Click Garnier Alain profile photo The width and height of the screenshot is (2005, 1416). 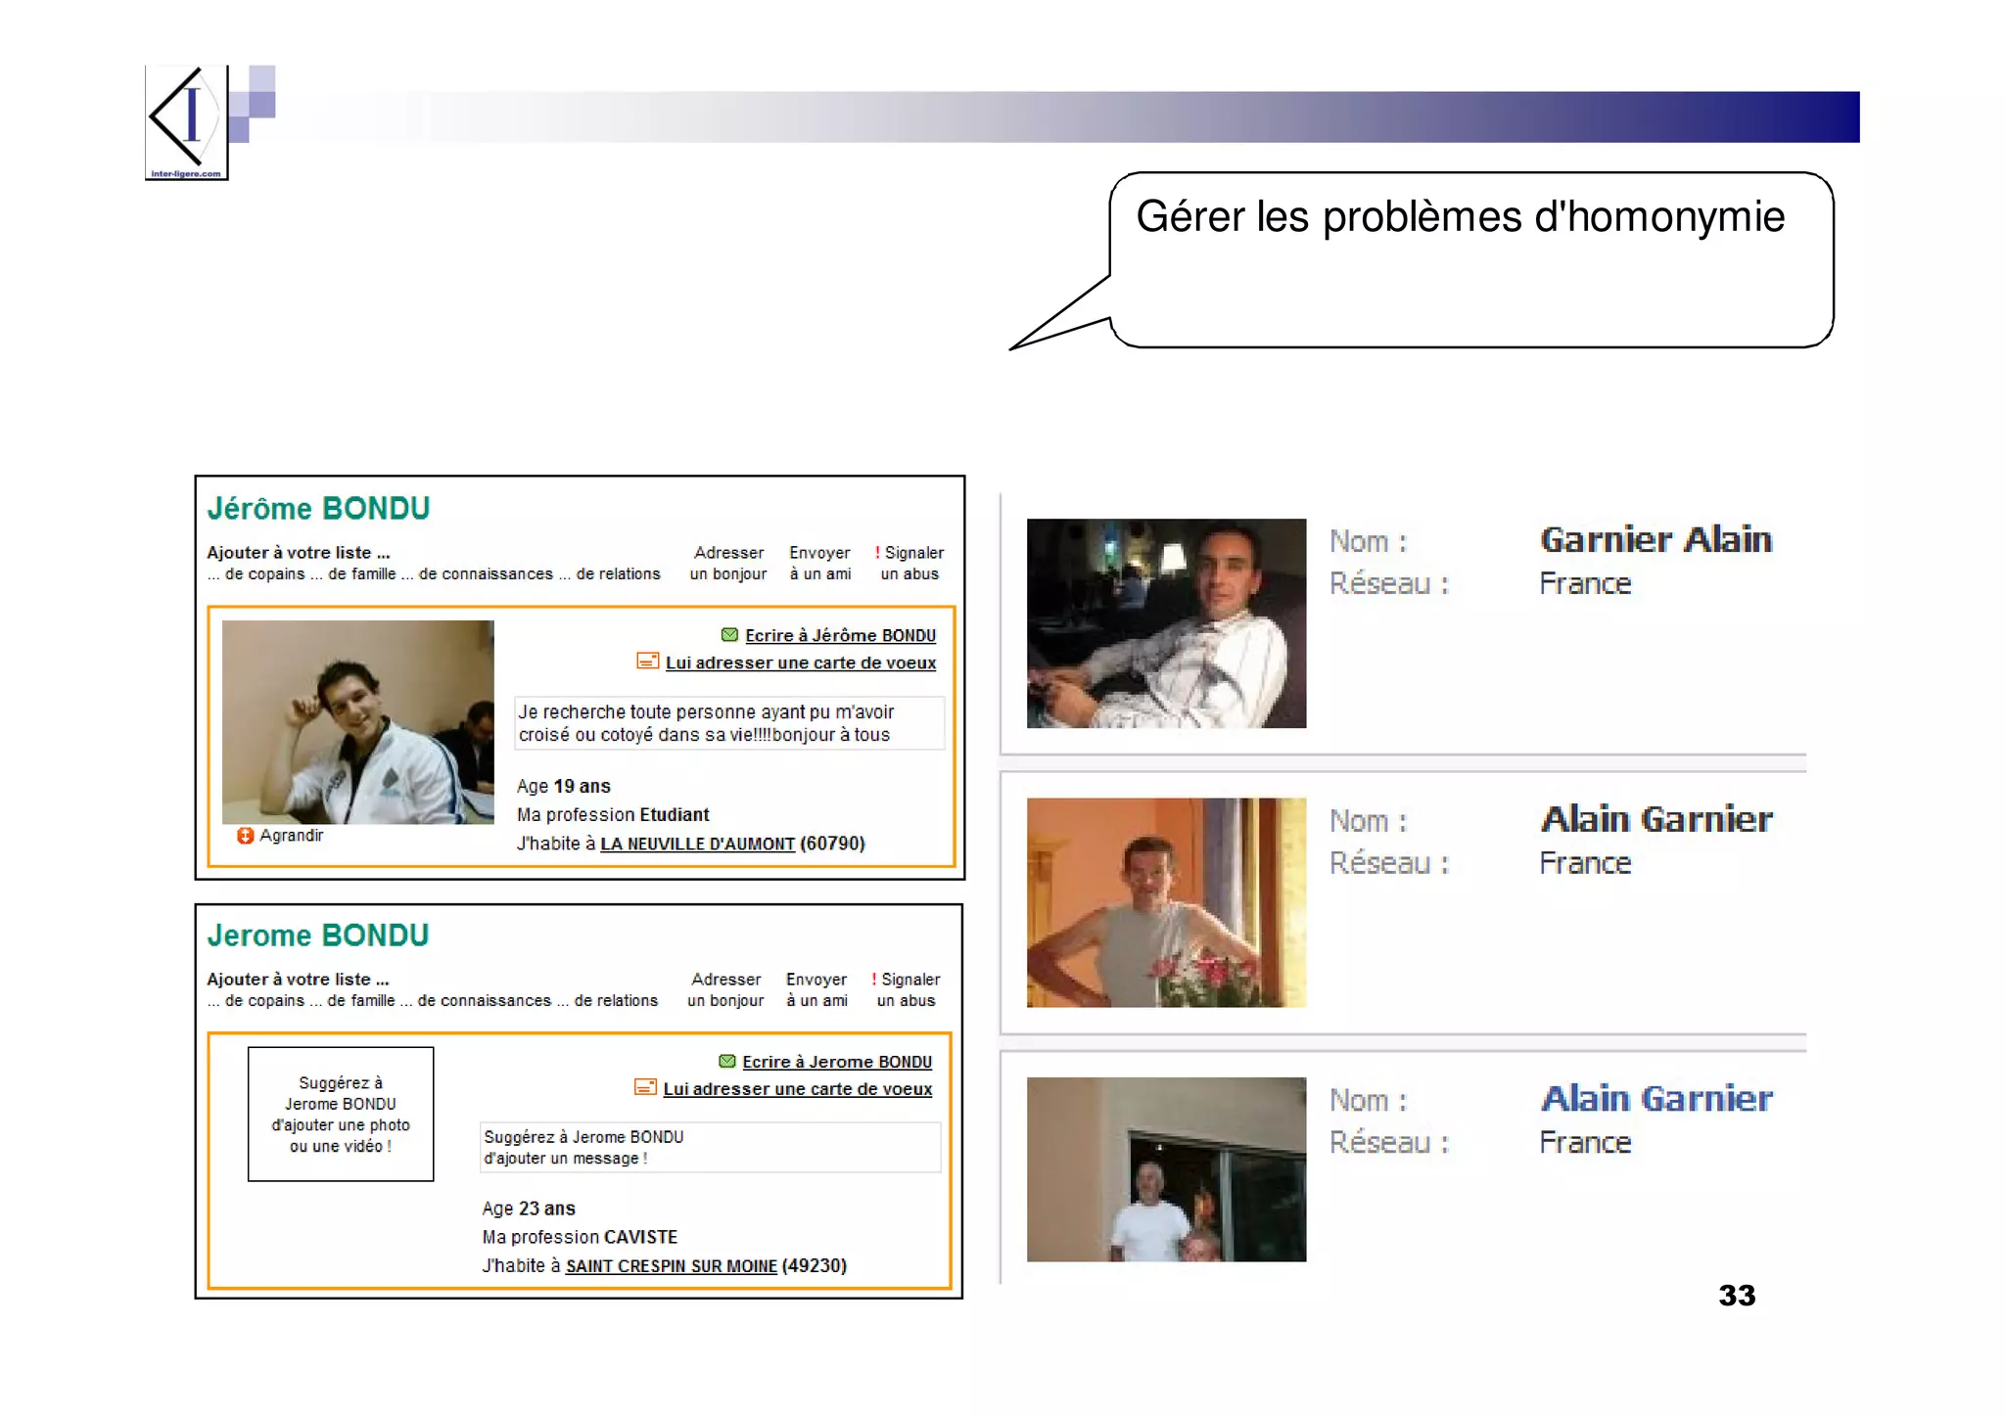(x=1165, y=623)
